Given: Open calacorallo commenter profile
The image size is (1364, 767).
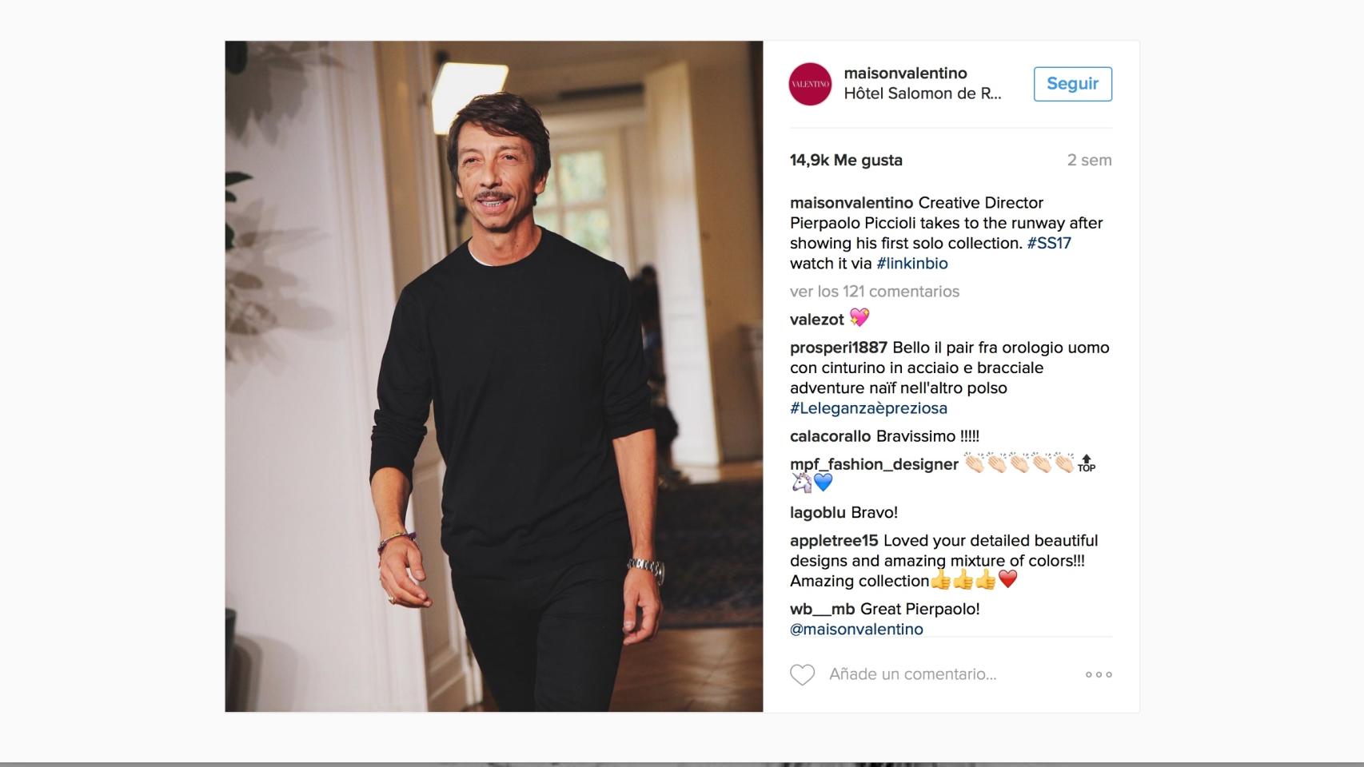Looking at the screenshot, I should (830, 436).
